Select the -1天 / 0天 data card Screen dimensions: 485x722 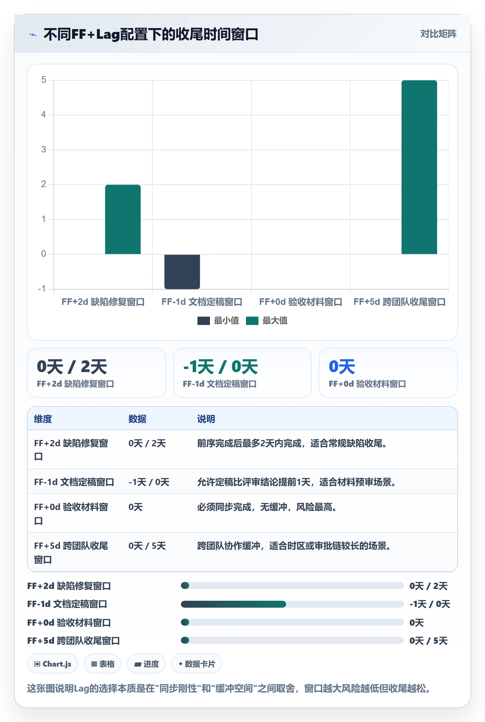(242, 373)
